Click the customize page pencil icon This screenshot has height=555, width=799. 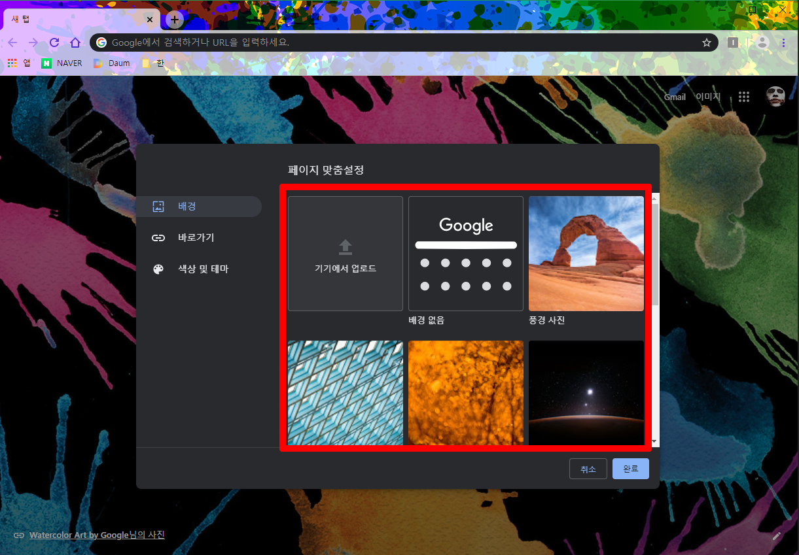click(x=777, y=535)
